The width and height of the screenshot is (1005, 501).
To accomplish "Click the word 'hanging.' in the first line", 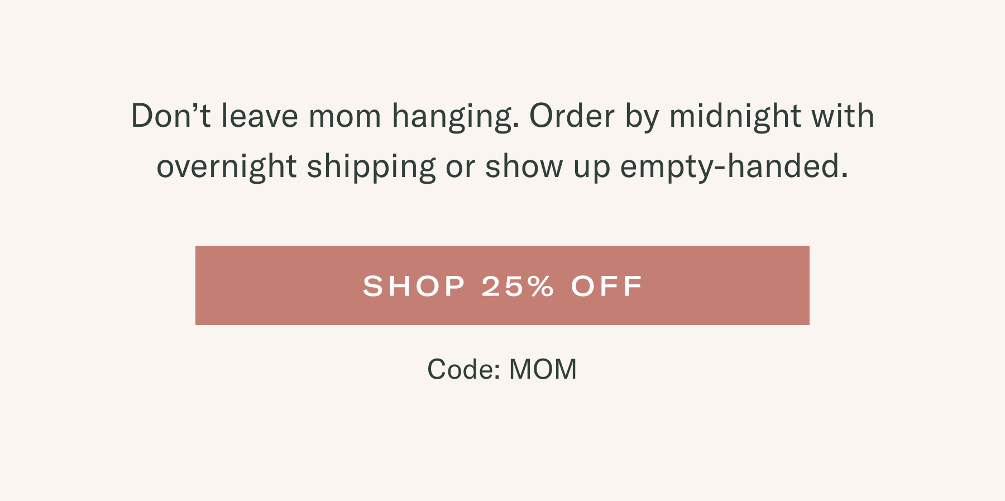I will pos(456,117).
